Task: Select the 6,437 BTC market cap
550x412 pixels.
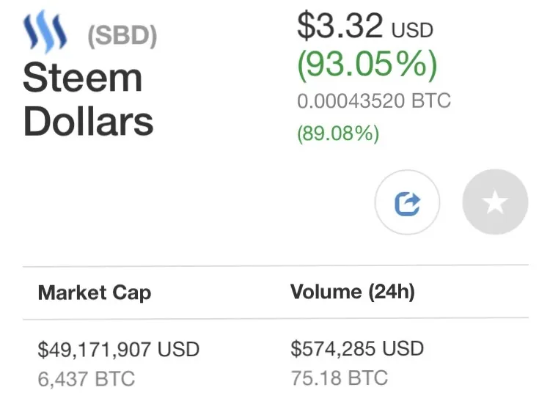Action: [87, 379]
